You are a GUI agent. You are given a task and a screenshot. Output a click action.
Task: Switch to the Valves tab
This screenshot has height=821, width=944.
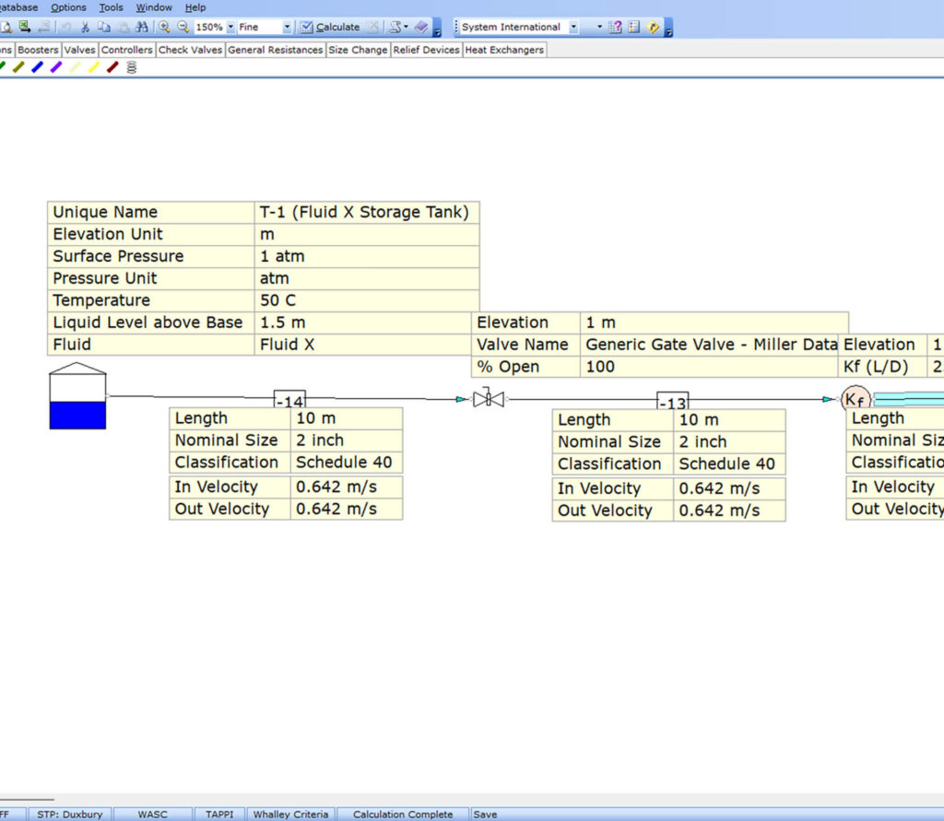pyautogui.click(x=80, y=50)
